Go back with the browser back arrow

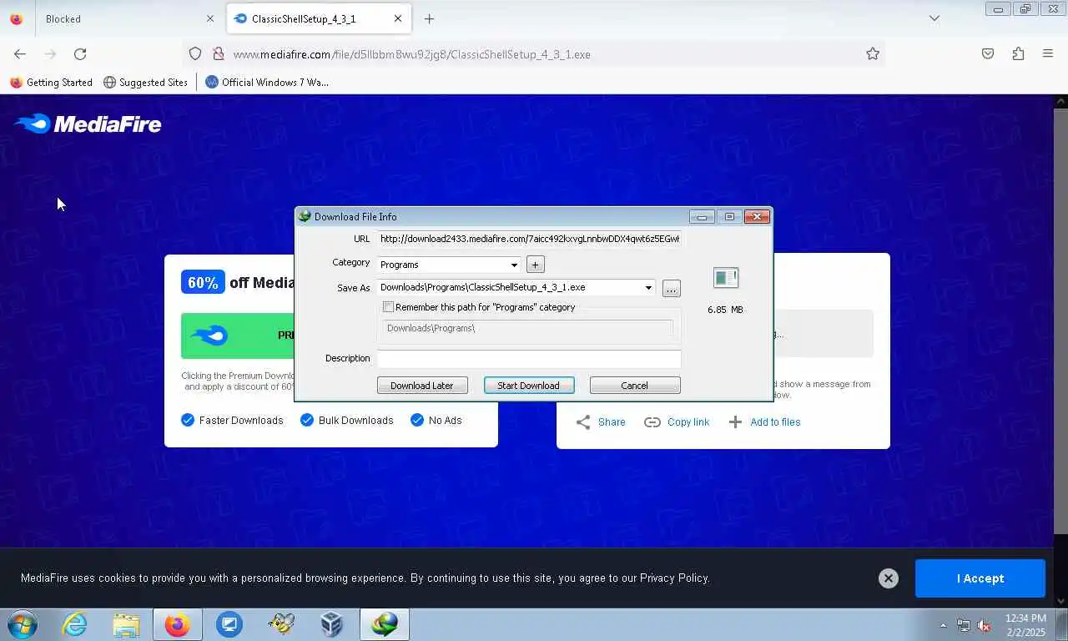point(20,53)
